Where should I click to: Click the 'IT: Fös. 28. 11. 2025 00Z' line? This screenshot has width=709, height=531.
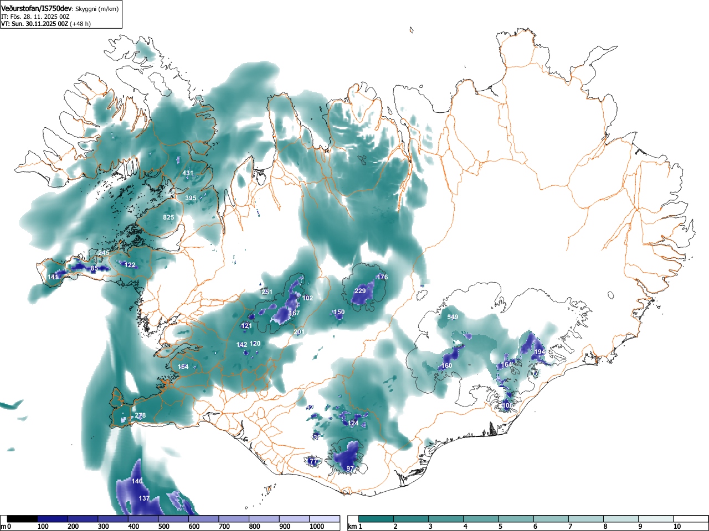point(35,17)
